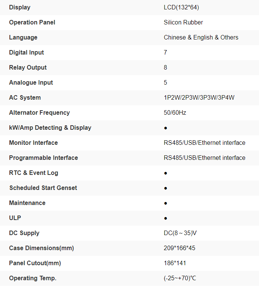The width and height of the screenshot is (259, 290).
Task: Click the Silicon Rubber value
Action: 183,22
